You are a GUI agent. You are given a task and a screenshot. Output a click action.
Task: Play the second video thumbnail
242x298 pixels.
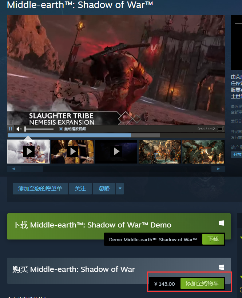point(72,152)
